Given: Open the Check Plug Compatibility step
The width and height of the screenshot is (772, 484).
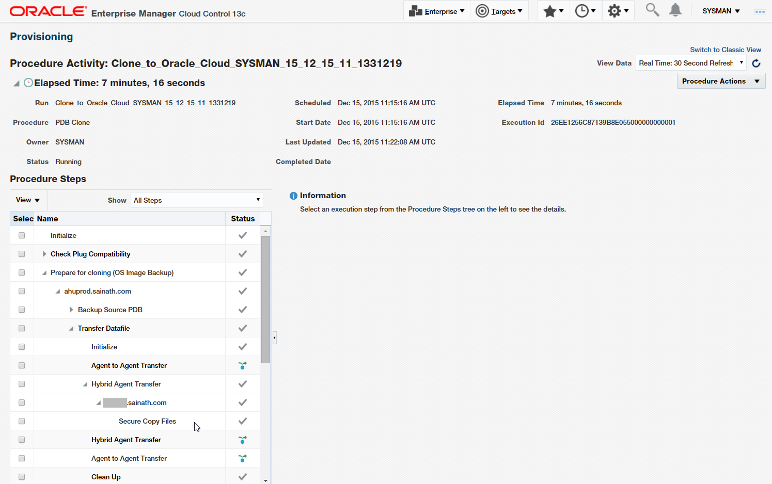Looking at the screenshot, I should (90, 254).
